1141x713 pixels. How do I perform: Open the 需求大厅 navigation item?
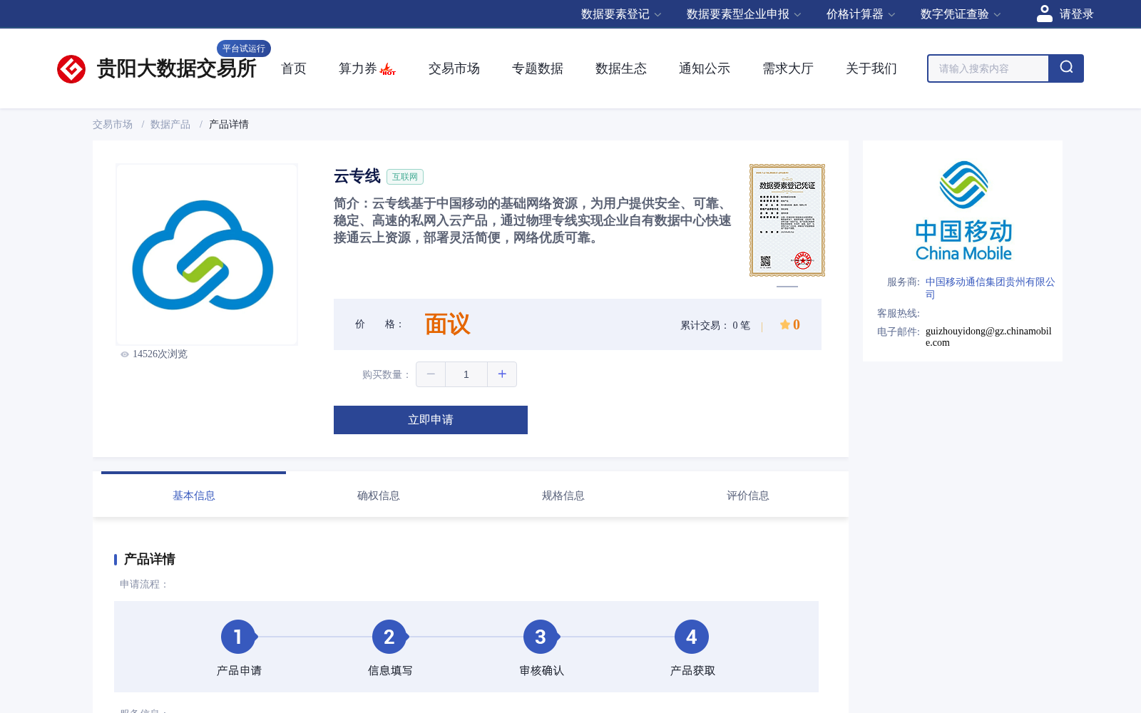[x=788, y=68]
